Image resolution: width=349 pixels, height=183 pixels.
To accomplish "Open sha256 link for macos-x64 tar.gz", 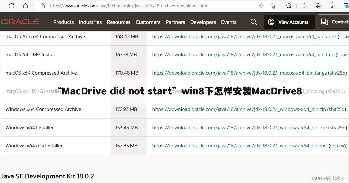I will pos(337,73).
